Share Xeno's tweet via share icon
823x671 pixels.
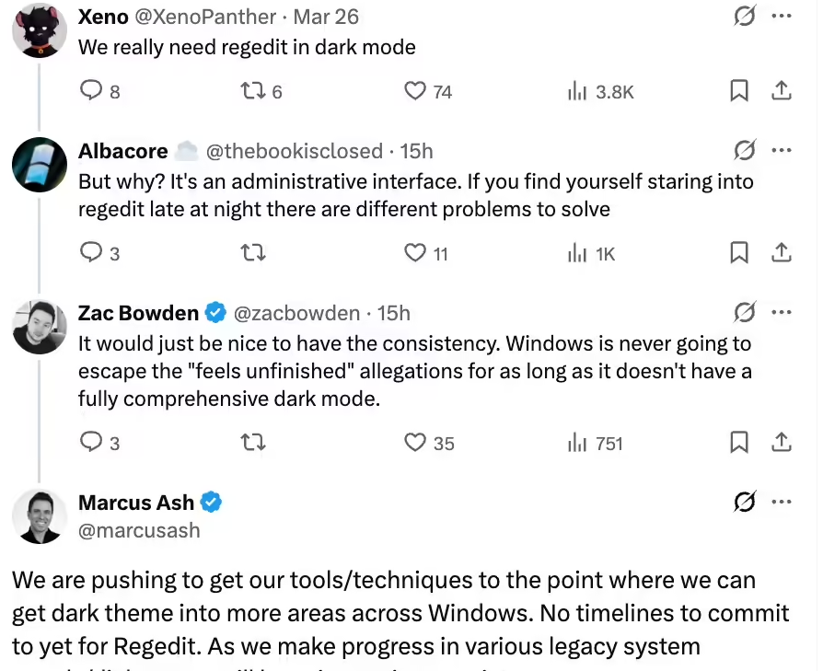[x=781, y=90]
